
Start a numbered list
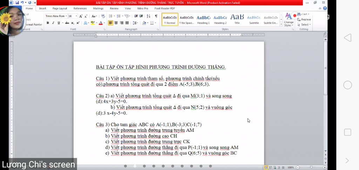[x=118, y=16]
